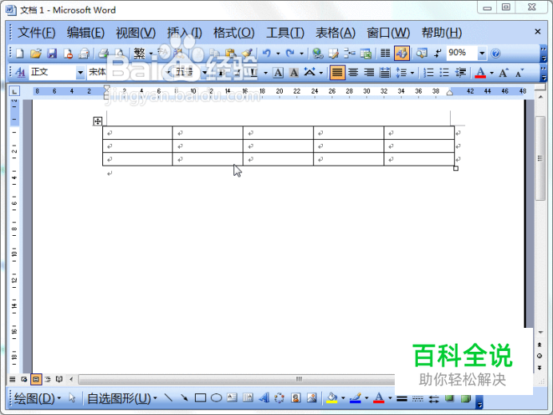
Task: Switch to Reading Layout view button
Action: [x=59, y=379]
